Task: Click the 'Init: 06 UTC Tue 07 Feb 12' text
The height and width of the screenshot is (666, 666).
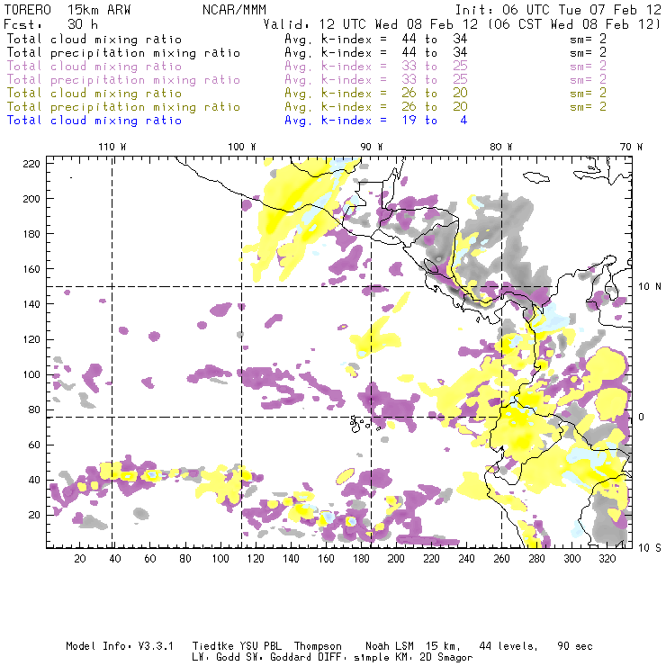Action: tap(558, 10)
